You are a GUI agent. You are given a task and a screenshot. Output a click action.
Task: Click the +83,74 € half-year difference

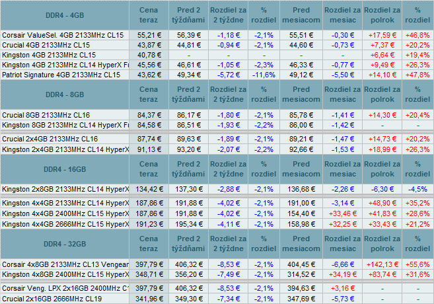(x=382, y=275)
